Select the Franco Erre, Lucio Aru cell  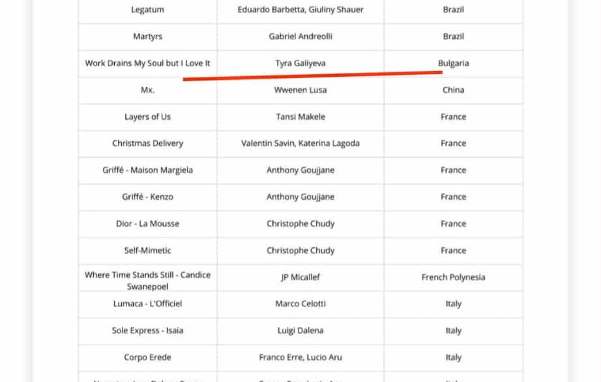[300, 357]
